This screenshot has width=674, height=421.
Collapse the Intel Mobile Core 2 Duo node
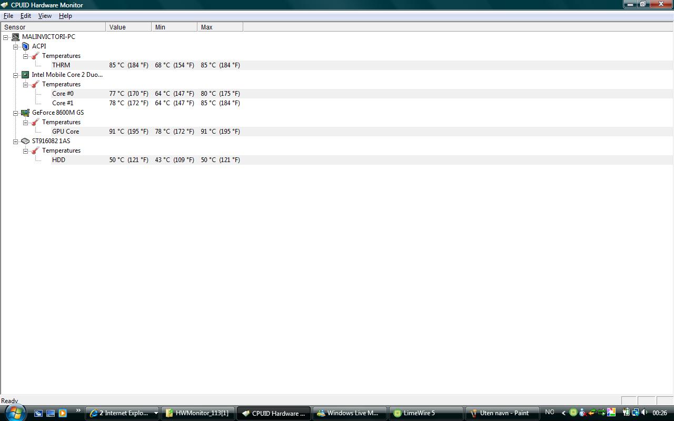pyautogui.click(x=16, y=75)
